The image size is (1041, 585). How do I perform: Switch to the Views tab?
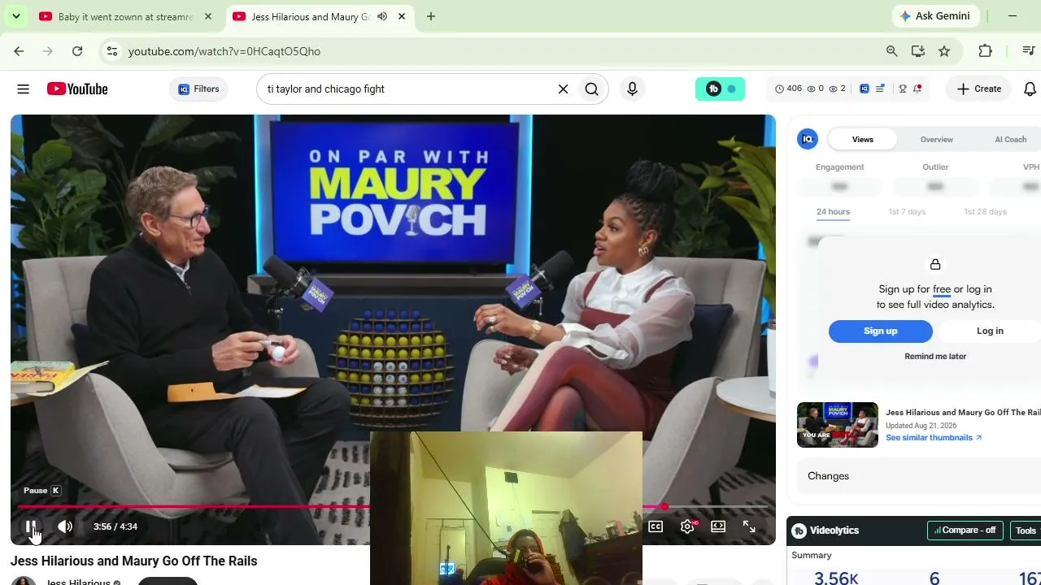pyautogui.click(x=863, y=139)
